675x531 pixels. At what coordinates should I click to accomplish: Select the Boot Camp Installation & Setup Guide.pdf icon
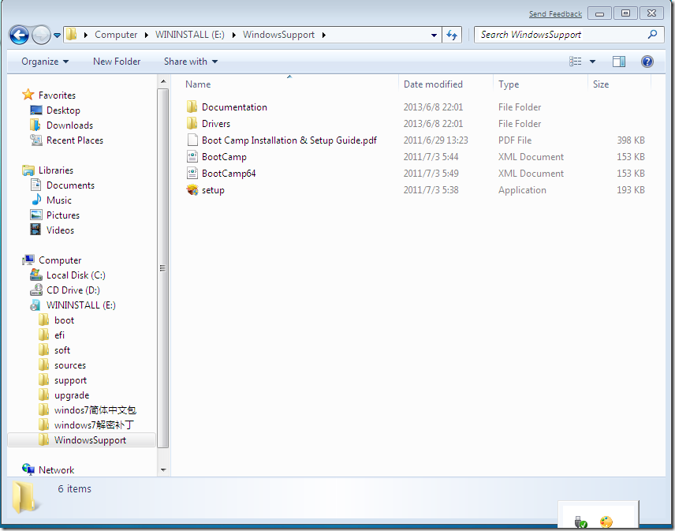coord(192,140)
